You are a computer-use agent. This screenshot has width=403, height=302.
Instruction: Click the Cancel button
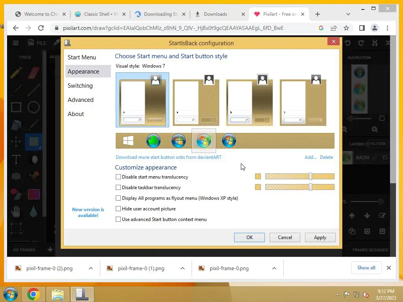[285, 238]
